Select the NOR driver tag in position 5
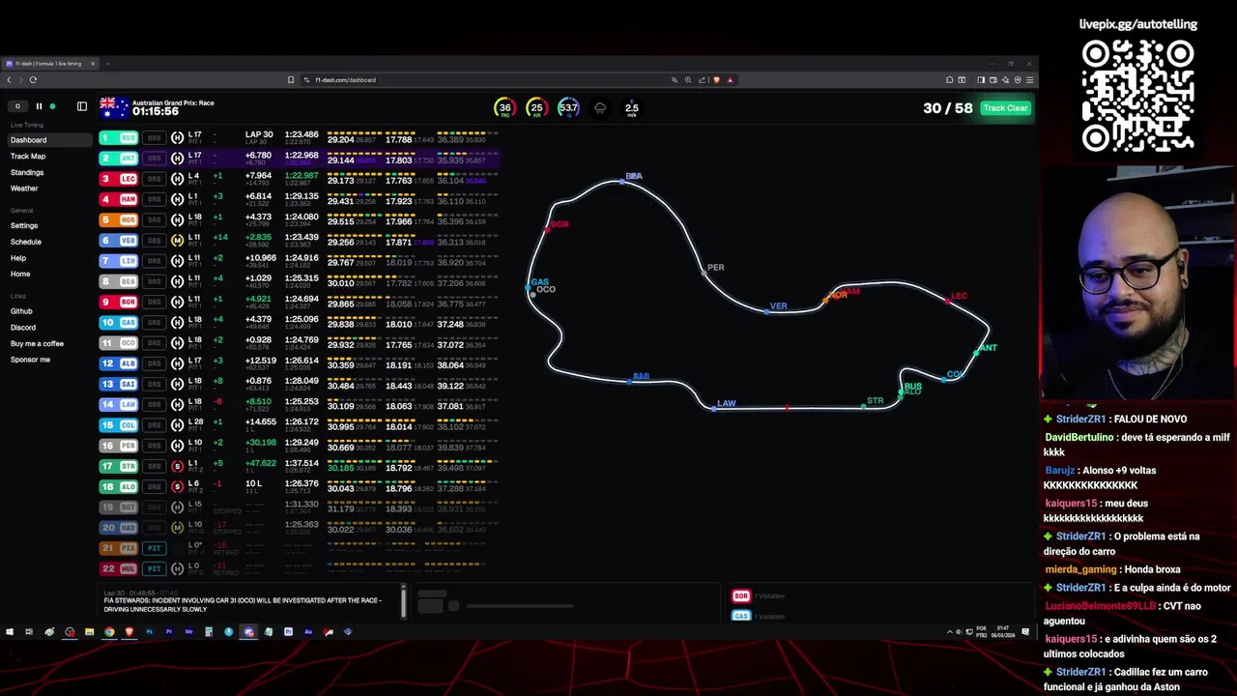 120,220
